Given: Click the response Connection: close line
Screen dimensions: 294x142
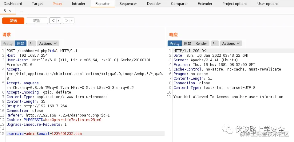Looking at the screenshot, I should (192, 83).
